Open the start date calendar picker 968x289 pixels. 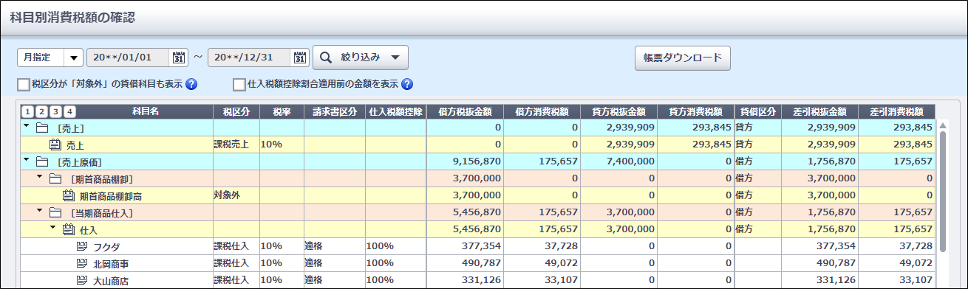[x=178, y=58]
